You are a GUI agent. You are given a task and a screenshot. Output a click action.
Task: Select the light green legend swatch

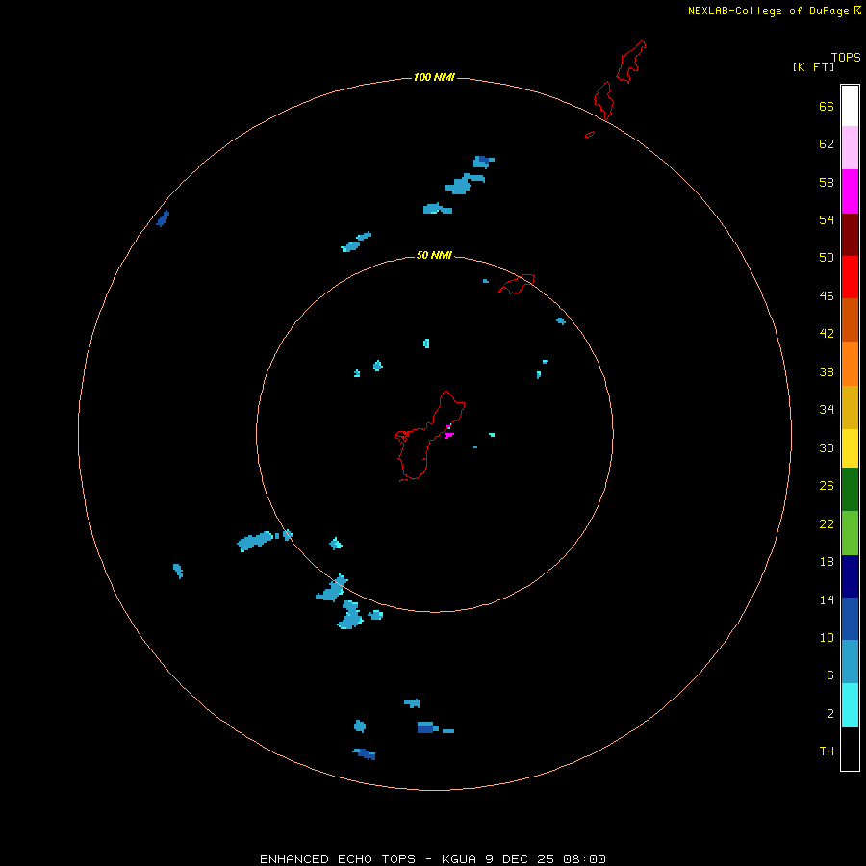850,533
